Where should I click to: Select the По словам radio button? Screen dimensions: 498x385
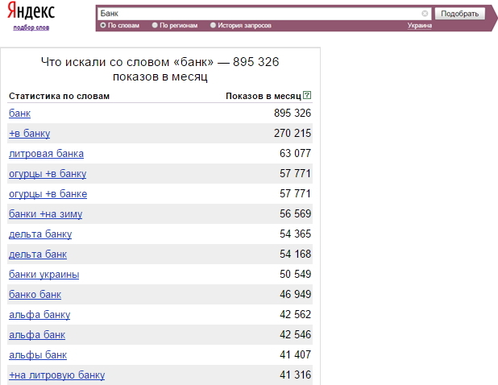coord(103,25)
